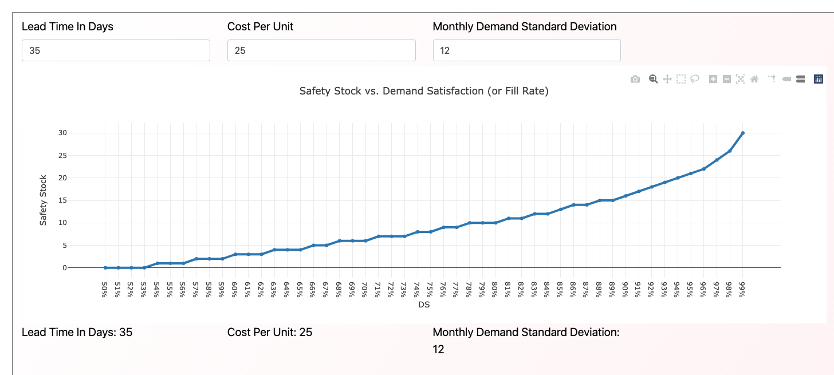Click the chart title text

tap(424, 91)
